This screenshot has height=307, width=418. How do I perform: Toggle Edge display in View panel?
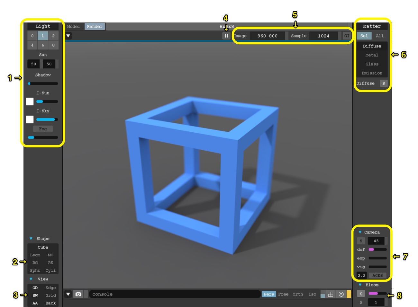pos(50,288)
